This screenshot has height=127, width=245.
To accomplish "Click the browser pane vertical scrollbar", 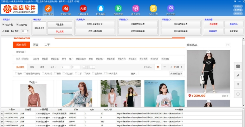I will tap(244, 72).
